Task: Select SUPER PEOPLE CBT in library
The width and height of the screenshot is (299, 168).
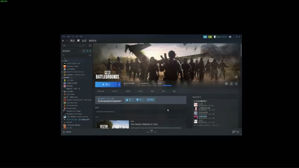Action: point(73,63)
